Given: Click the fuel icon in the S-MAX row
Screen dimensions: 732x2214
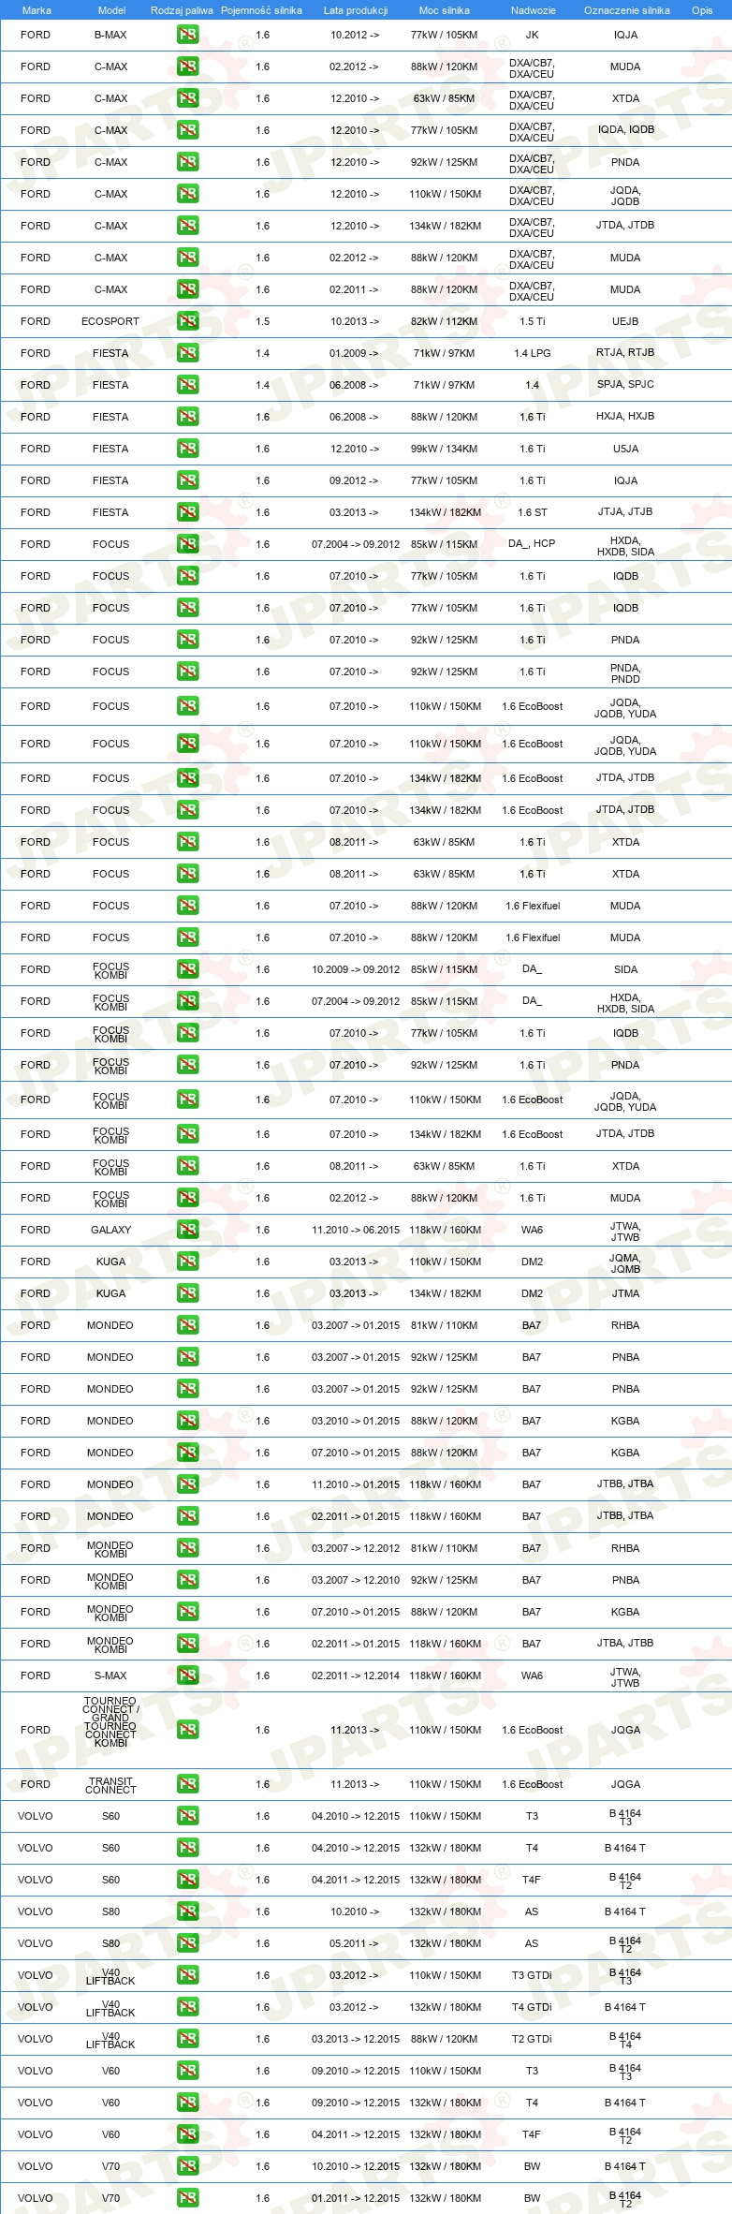Looking at the screenshot, I should click(188, 1675).
